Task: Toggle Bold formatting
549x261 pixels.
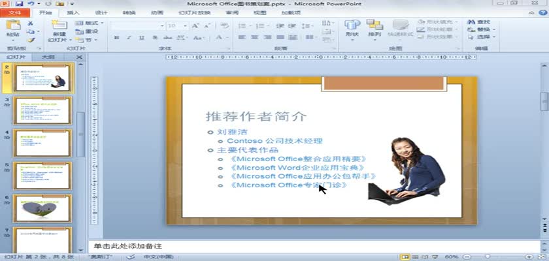Action: point(116,37)
